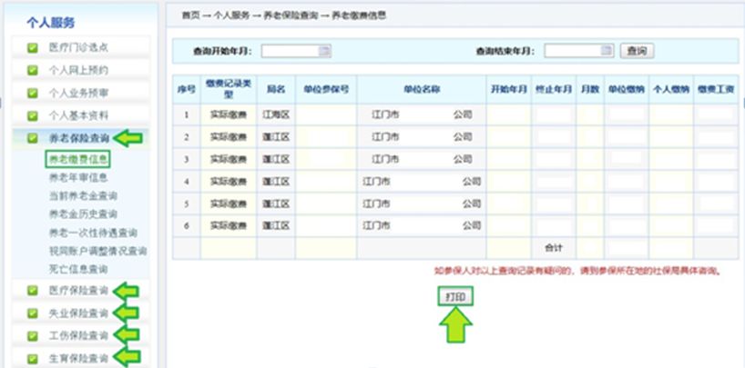Select 养老金历史查询 in the sidebar
745x368 pixels.
coord(82,214)
